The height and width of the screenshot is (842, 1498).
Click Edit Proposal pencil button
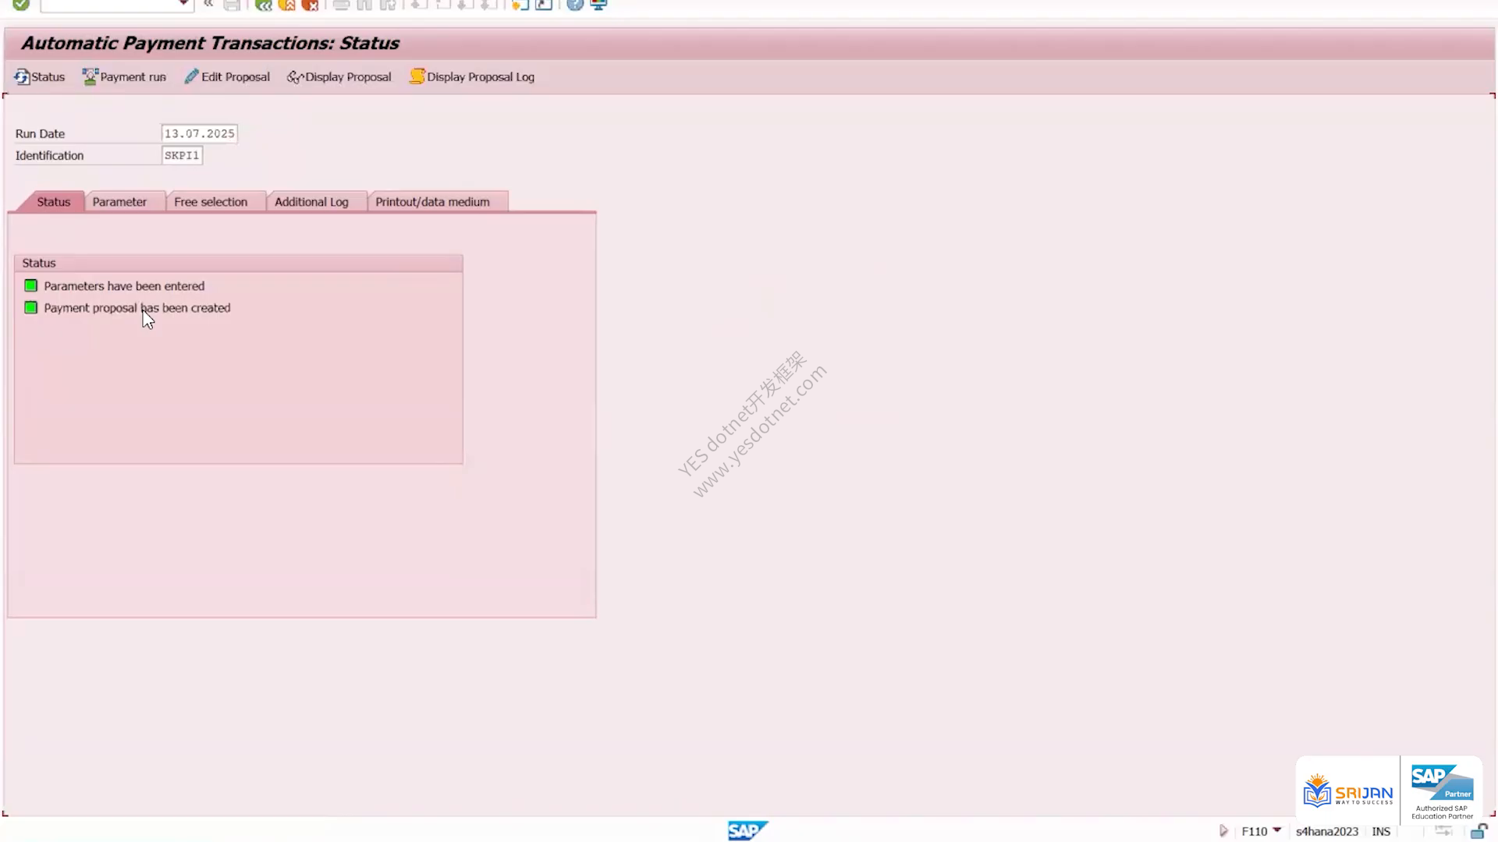coord(227,76)
